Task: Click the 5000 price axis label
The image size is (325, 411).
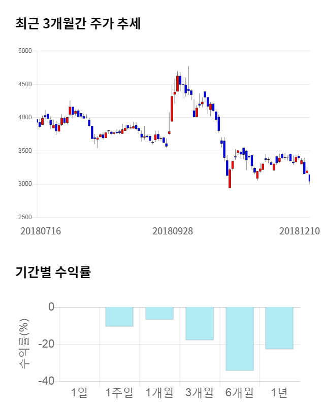Action: (x=24, y=51)
